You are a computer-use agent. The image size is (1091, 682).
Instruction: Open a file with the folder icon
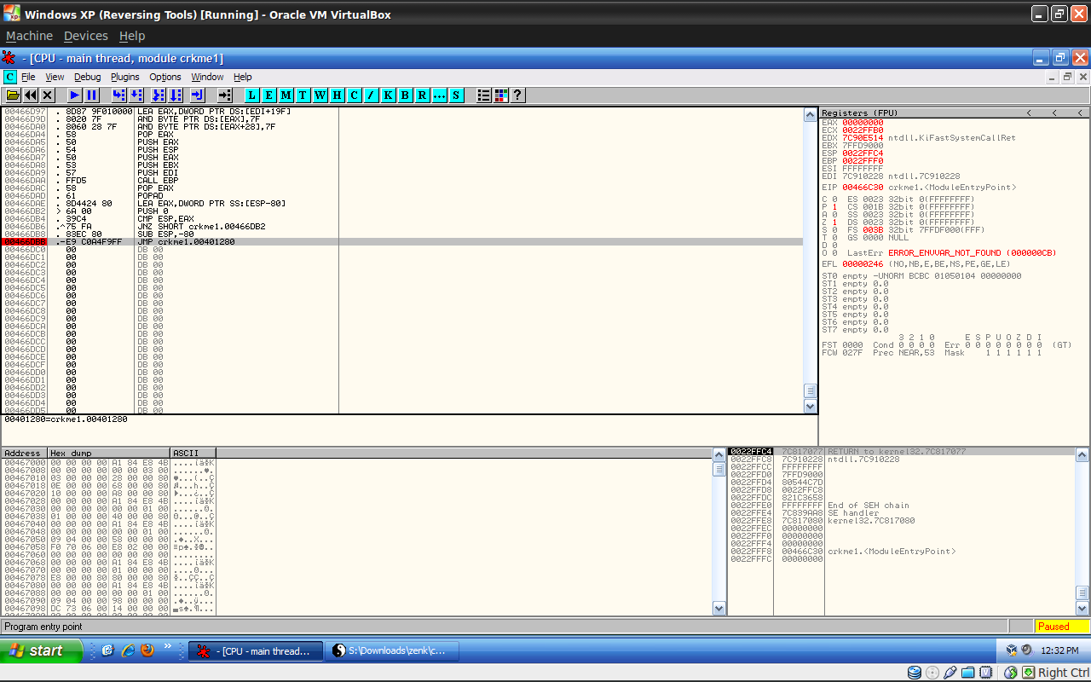[14, 95]
